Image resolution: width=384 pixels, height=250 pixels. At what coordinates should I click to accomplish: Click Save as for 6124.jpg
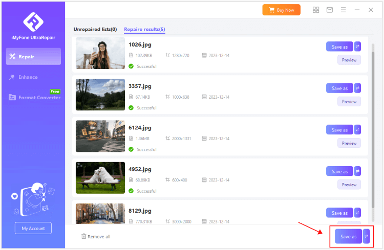tap(339, 130)
